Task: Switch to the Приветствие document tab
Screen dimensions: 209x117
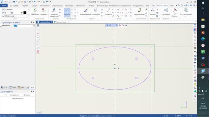Action: tap(60, 22)
